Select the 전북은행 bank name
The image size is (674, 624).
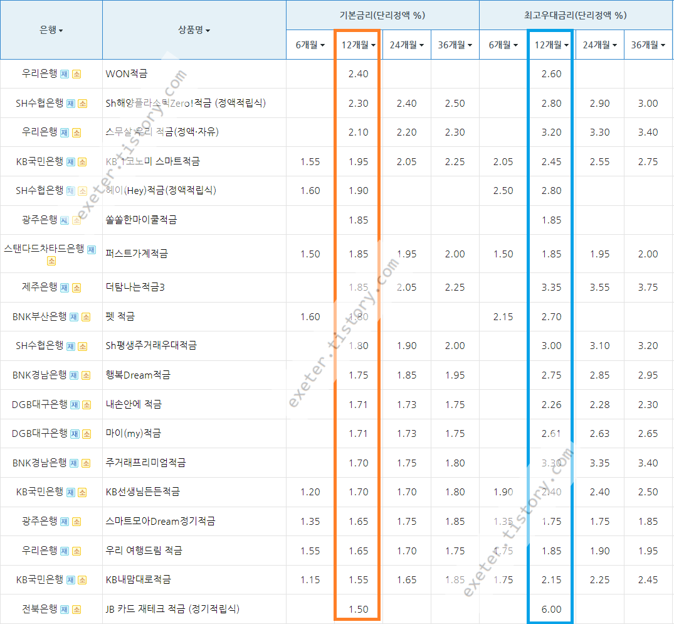click(x=39, y=609)
